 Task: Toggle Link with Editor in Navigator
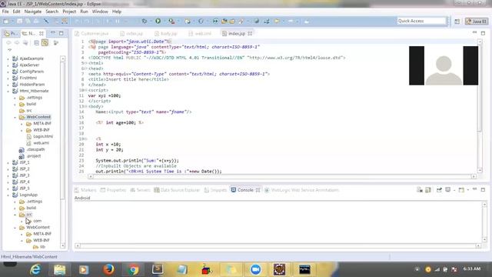click(x=45, y=43)
